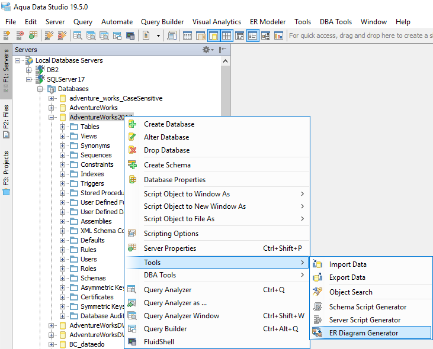The height and width of the screenshot is (349, 433).
Task: Expand the Tables folder node
Action: coord(62,127)
